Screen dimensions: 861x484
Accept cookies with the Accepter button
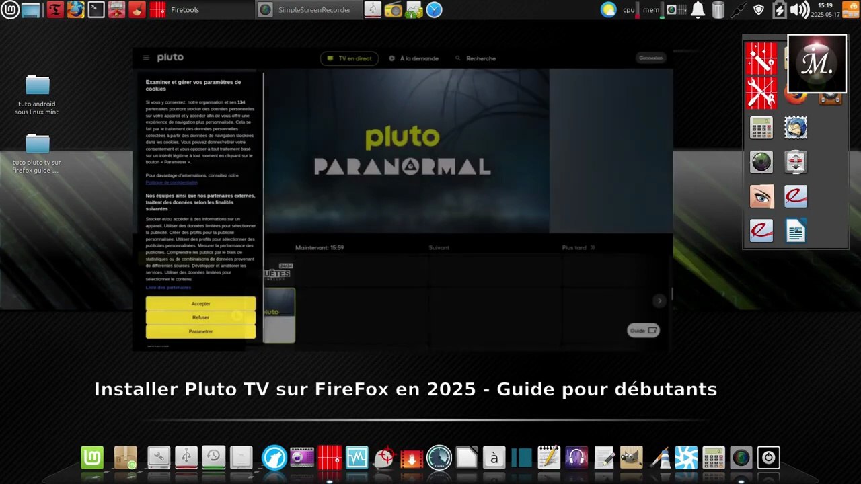coord(200,303)
